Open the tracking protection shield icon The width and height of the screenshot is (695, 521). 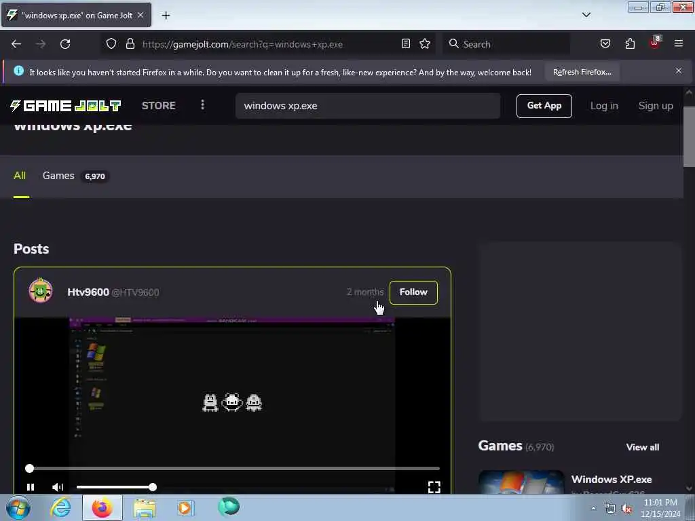click(111, 44)
